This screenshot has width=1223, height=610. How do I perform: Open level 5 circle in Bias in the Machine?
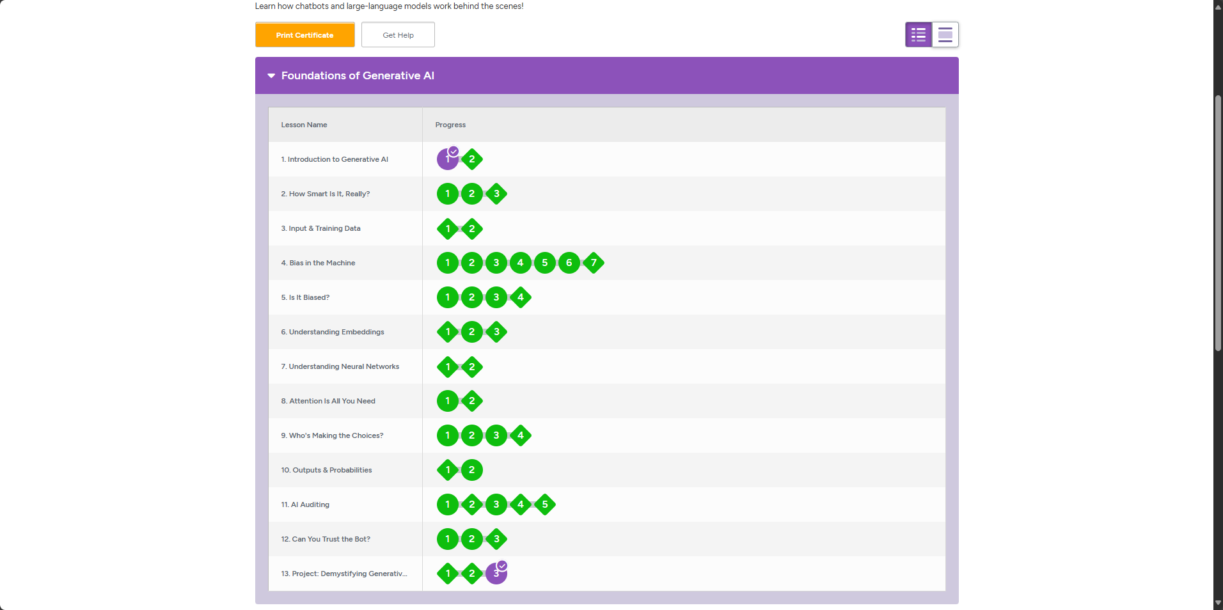point(545,263)
